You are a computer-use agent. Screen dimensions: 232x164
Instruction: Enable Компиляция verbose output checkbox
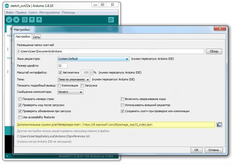click(x=59, y=85)
